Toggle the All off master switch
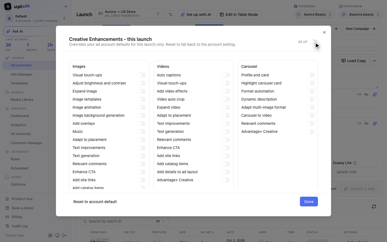This screenshot has width=387, height=242. (x=313, y=42)
